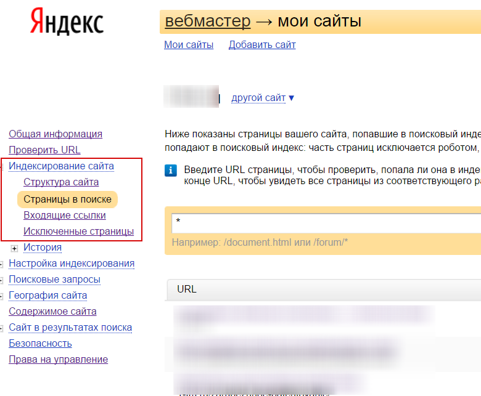
Task: Go to 'Исключенные страницы'
Action: point(78,232)
